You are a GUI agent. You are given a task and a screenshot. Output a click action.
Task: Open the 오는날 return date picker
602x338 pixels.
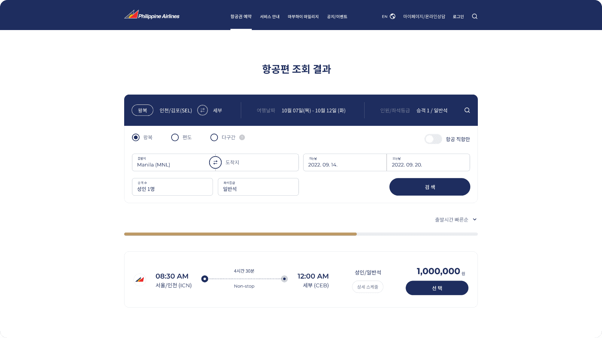tap(428, 162)
